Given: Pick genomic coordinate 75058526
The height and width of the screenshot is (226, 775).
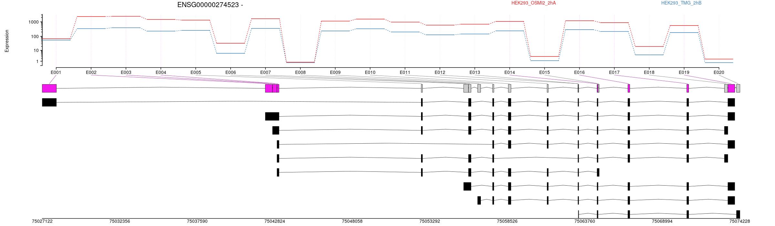Looking at the screenshot, I should [x=507, y=221].
